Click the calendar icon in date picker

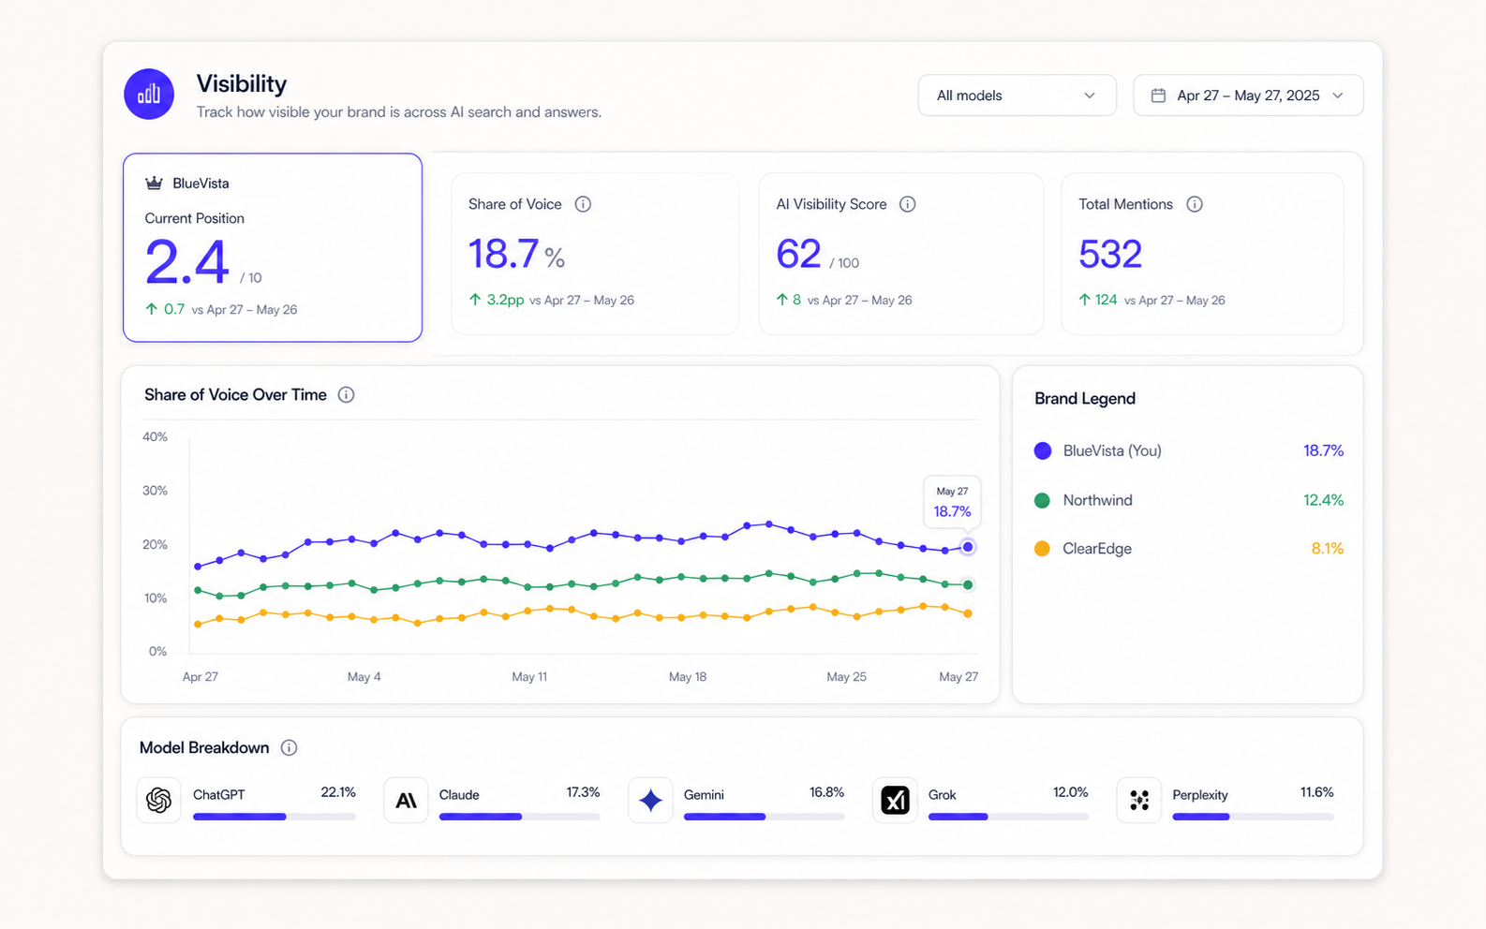click(x=1158, y=96)
